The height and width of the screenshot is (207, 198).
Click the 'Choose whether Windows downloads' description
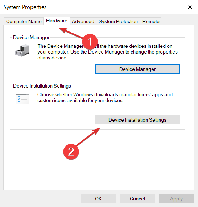pyautogui.click(x=105, y=98)
